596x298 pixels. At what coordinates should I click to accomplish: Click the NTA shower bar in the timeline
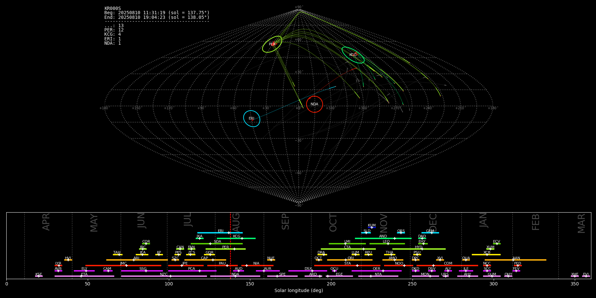tap(378, 276)
